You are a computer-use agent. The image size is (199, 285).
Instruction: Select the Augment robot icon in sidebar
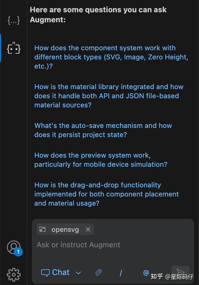[x=13, y=48]
